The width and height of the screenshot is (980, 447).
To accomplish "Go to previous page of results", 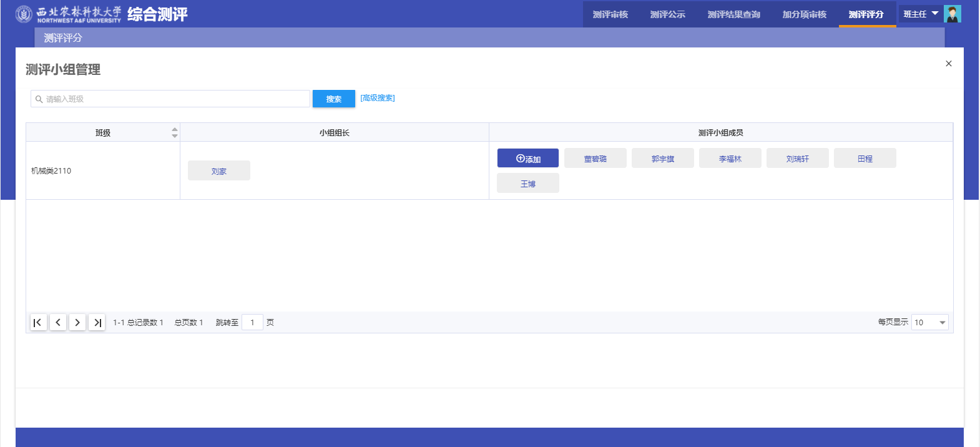I will coord(58,322).
